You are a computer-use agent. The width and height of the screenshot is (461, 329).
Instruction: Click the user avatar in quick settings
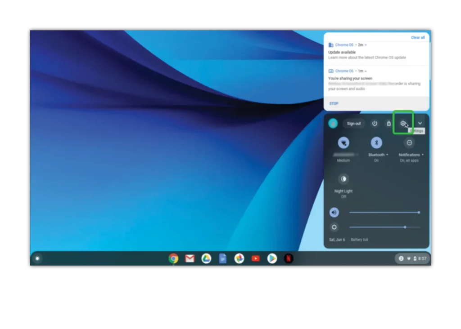(x=333, y=123)
